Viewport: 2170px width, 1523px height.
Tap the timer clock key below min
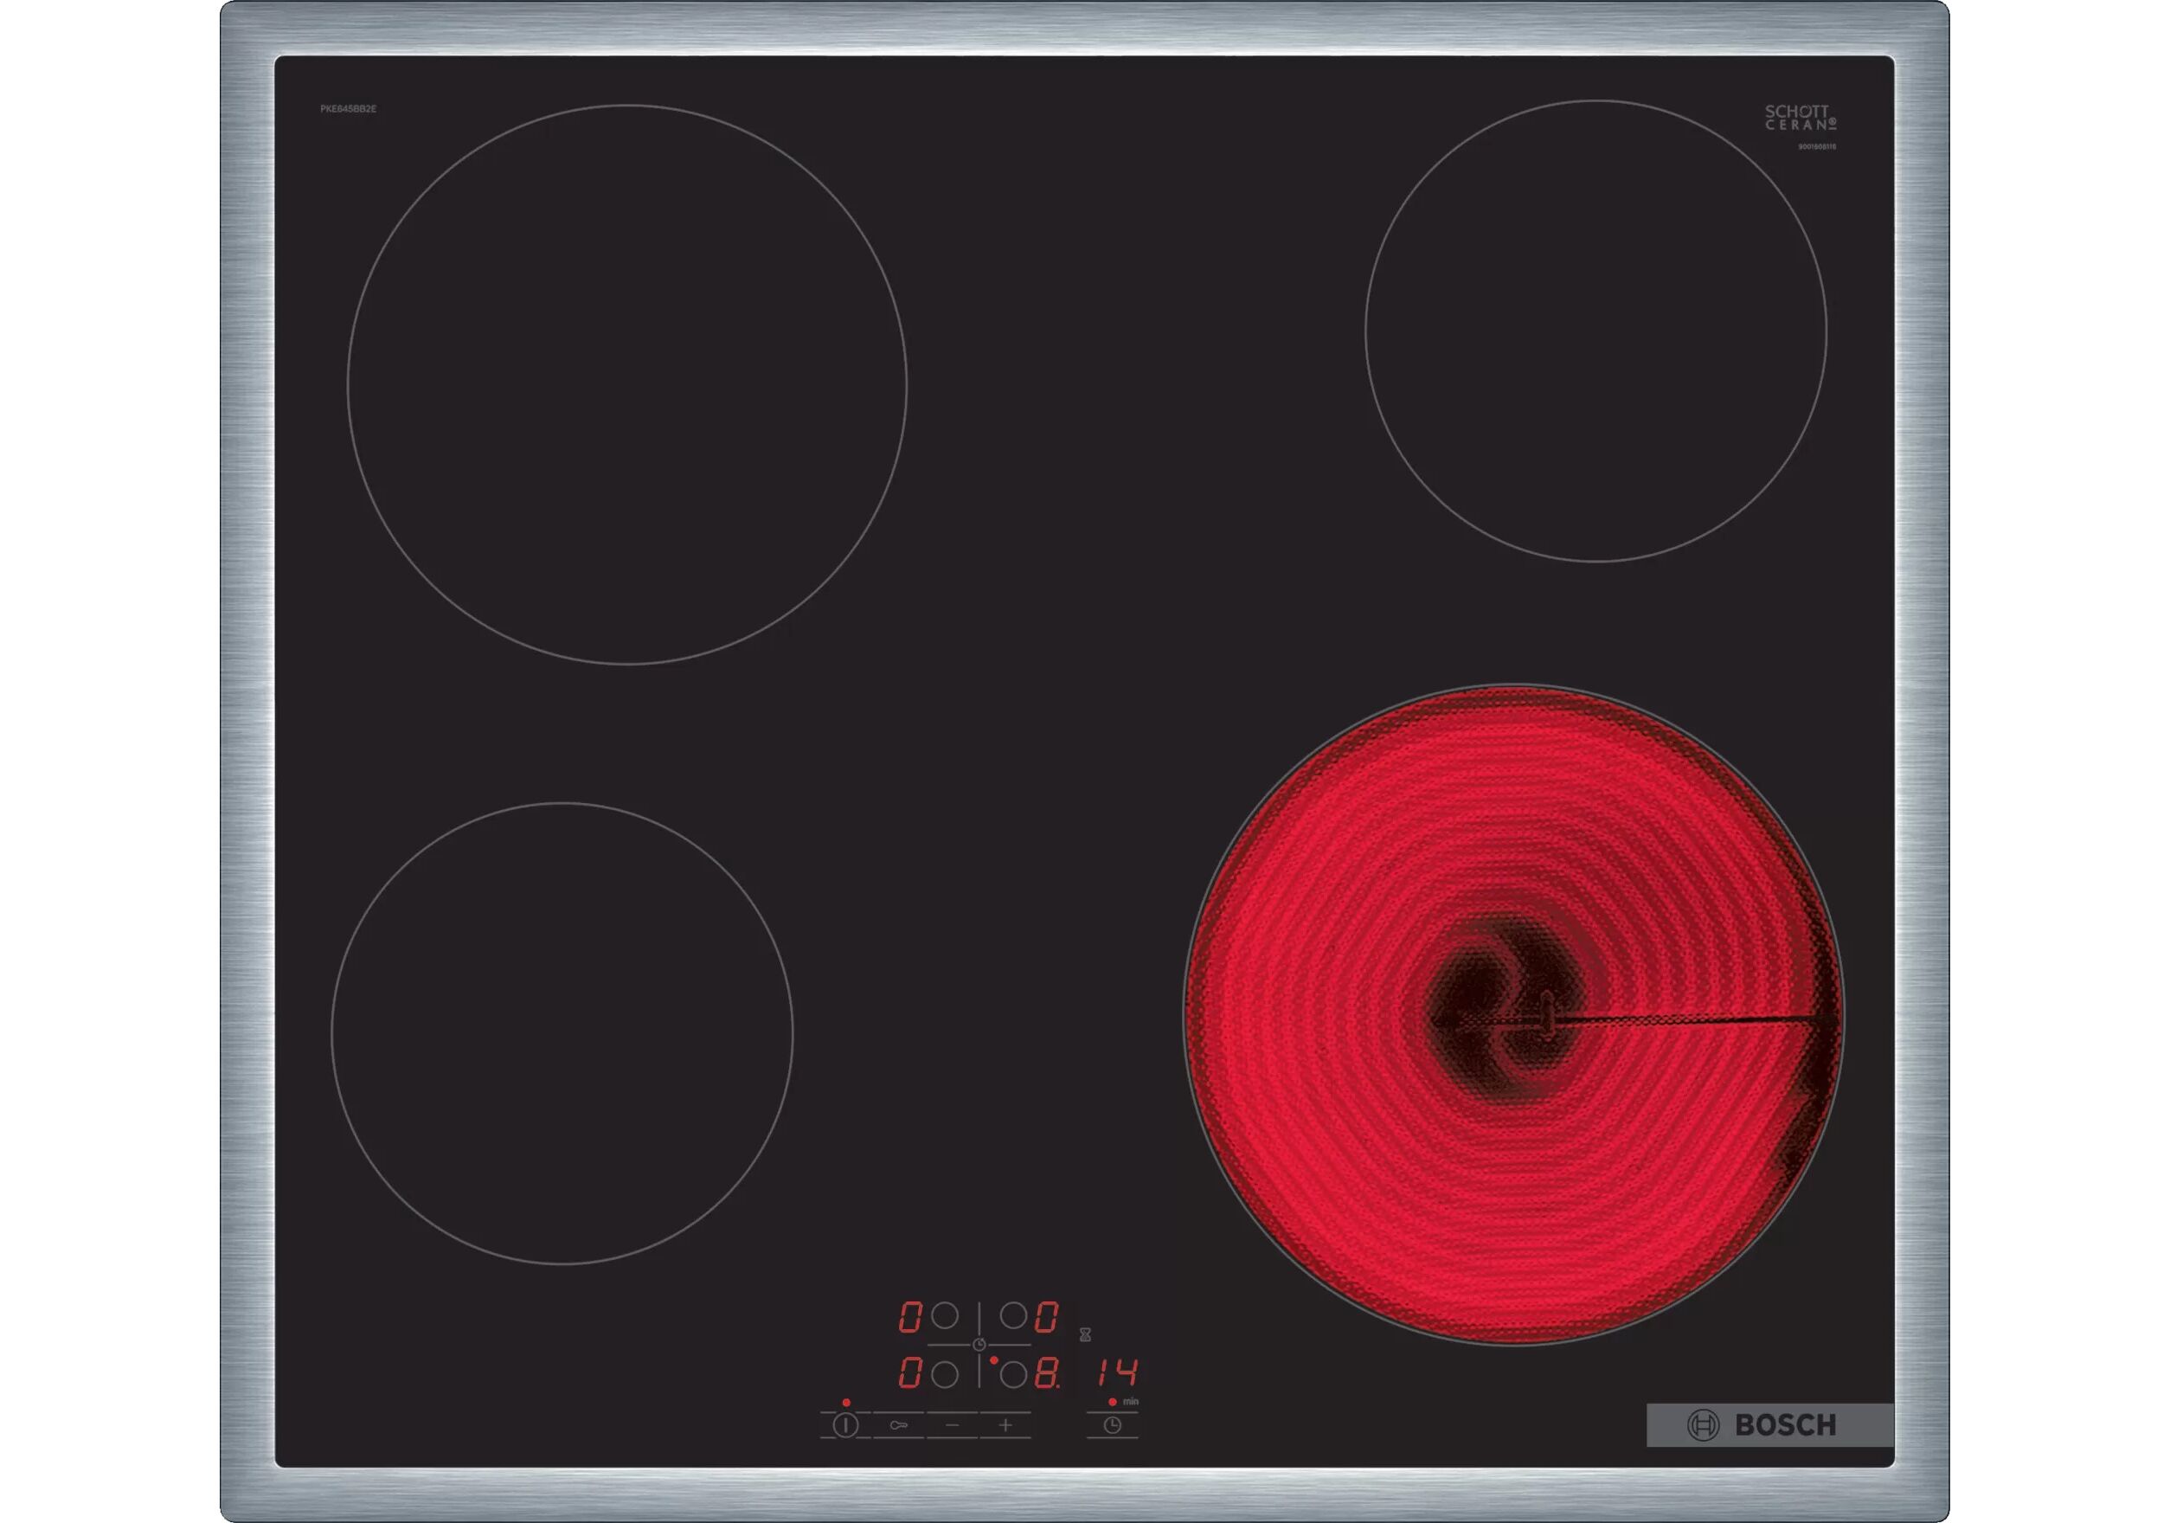click(1113, 1424)
